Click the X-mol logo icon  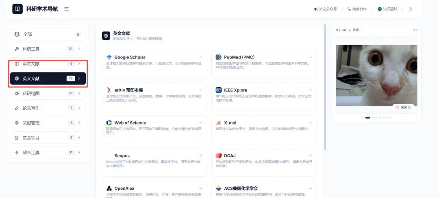click(x=219, y=123)
